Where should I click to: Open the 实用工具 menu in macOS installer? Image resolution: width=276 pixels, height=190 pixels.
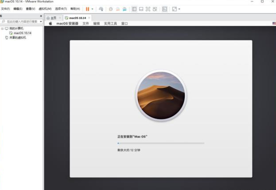[110, 24]
